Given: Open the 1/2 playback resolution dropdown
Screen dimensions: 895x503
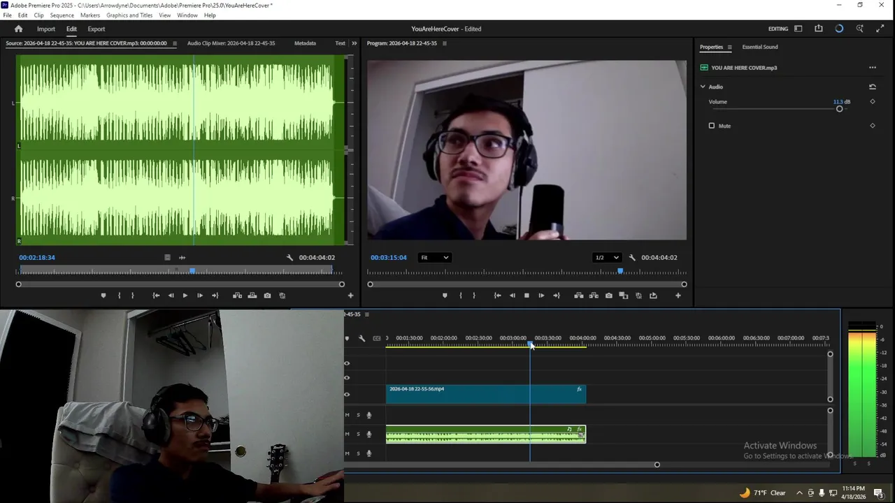Looking at the screenshot, I should 606,257.
